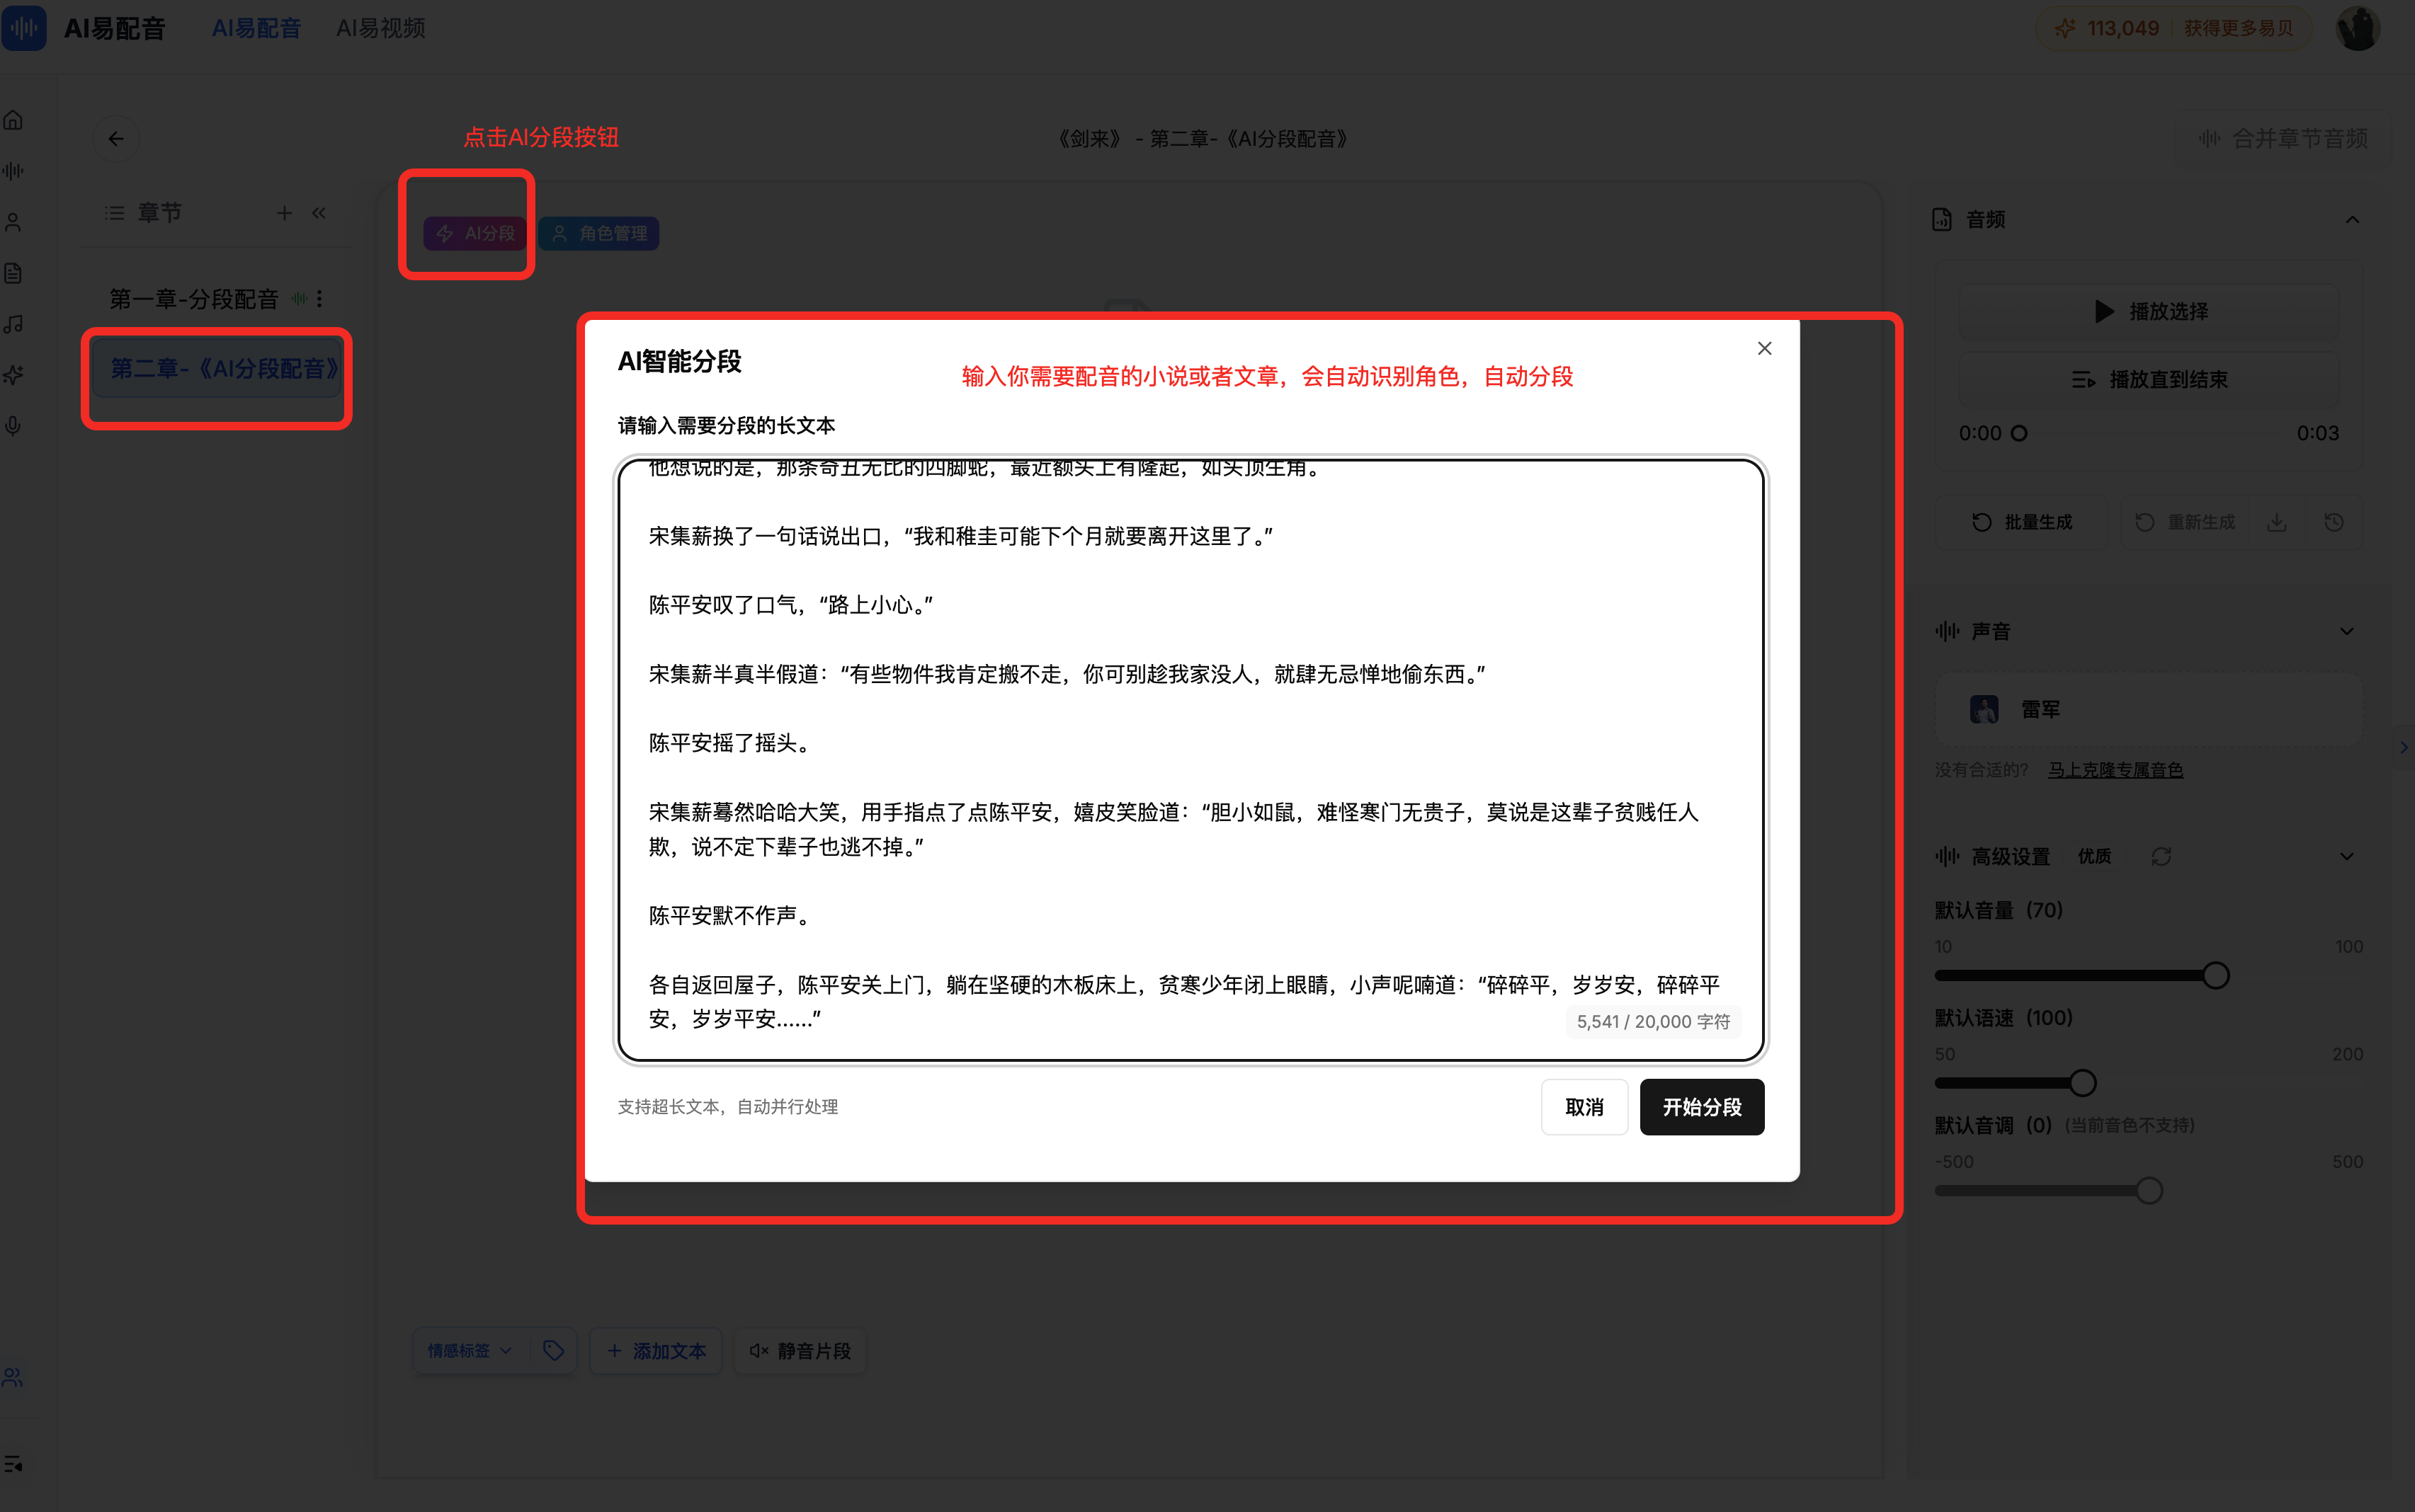Click the 优质 quality label
Screen dimensions: 2415x1512
[2095, 857]
